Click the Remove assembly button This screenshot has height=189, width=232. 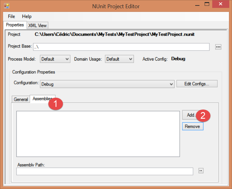coord(193,126)
